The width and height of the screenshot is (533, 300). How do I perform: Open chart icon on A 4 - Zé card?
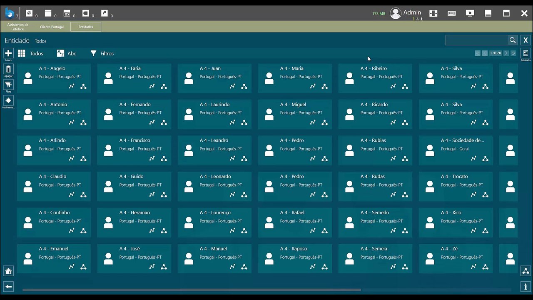[473, 267]
